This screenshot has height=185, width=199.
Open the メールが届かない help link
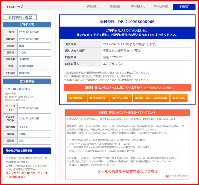click(x=179, y=176)
